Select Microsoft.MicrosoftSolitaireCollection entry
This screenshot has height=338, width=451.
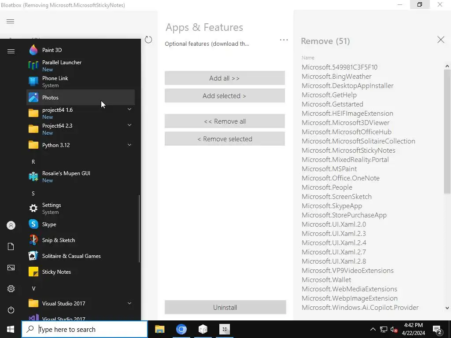[359, 141]
